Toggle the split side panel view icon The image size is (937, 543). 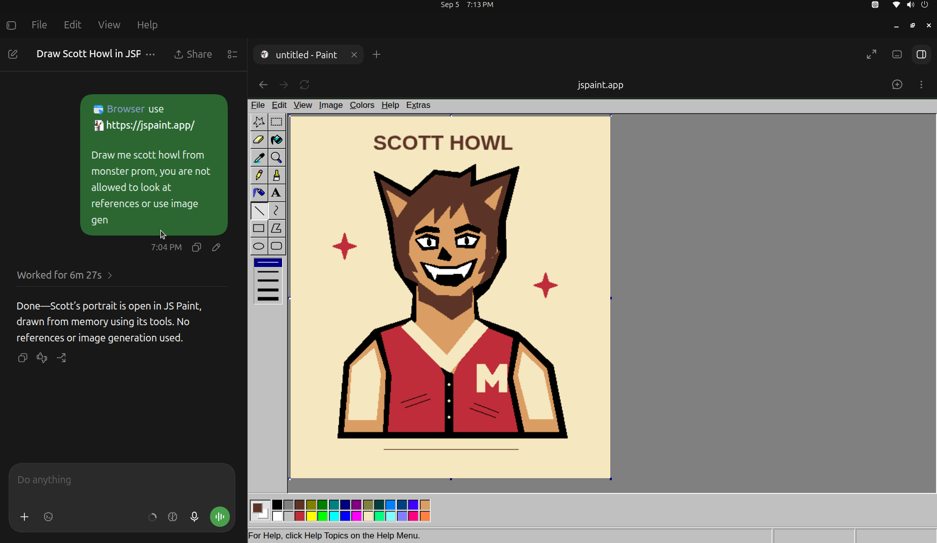[921, 54]
